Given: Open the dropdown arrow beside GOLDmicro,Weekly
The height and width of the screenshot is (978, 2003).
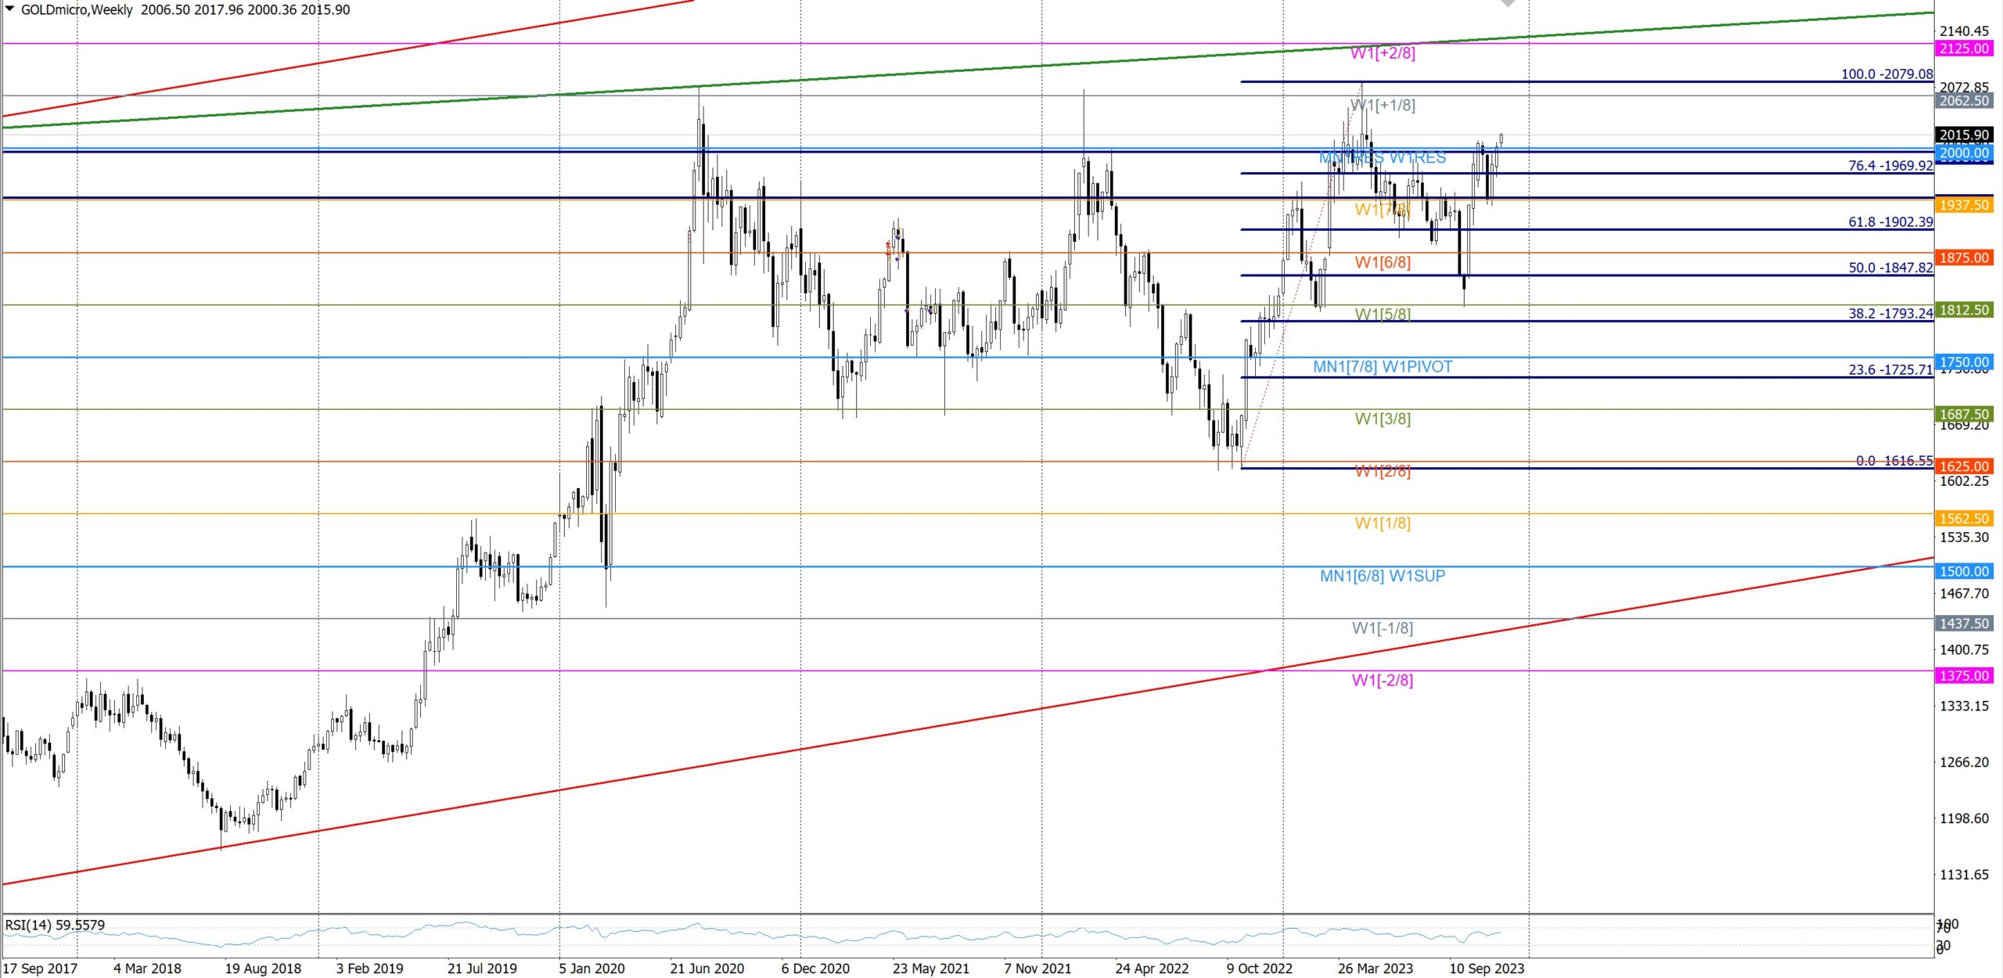Looking at the screenshot, I should pyautogui.click(x=10, y=9).
